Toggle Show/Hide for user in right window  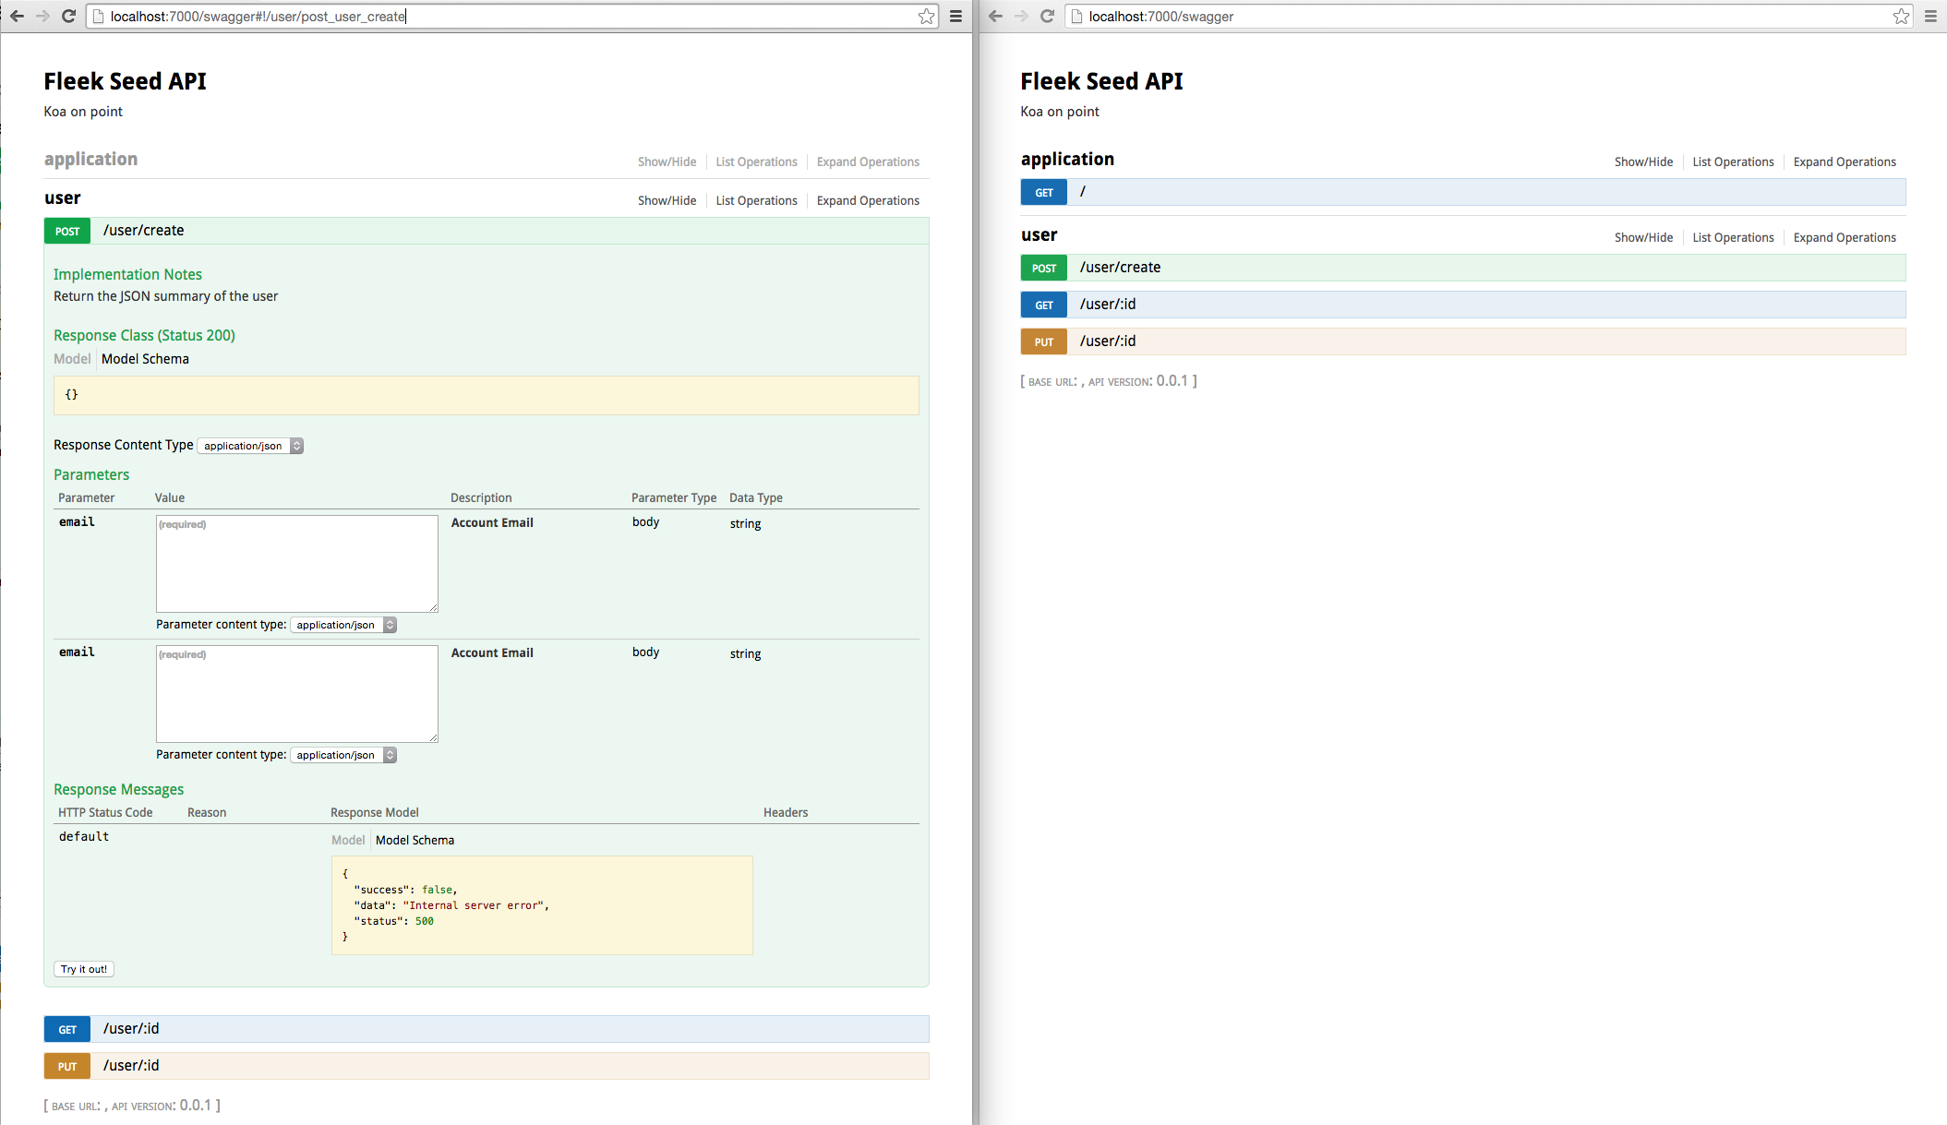pos(1643,237)
